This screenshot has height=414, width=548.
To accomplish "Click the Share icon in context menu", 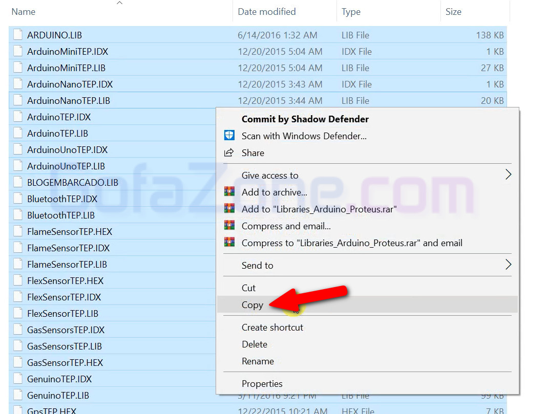I will click(229, 153).
